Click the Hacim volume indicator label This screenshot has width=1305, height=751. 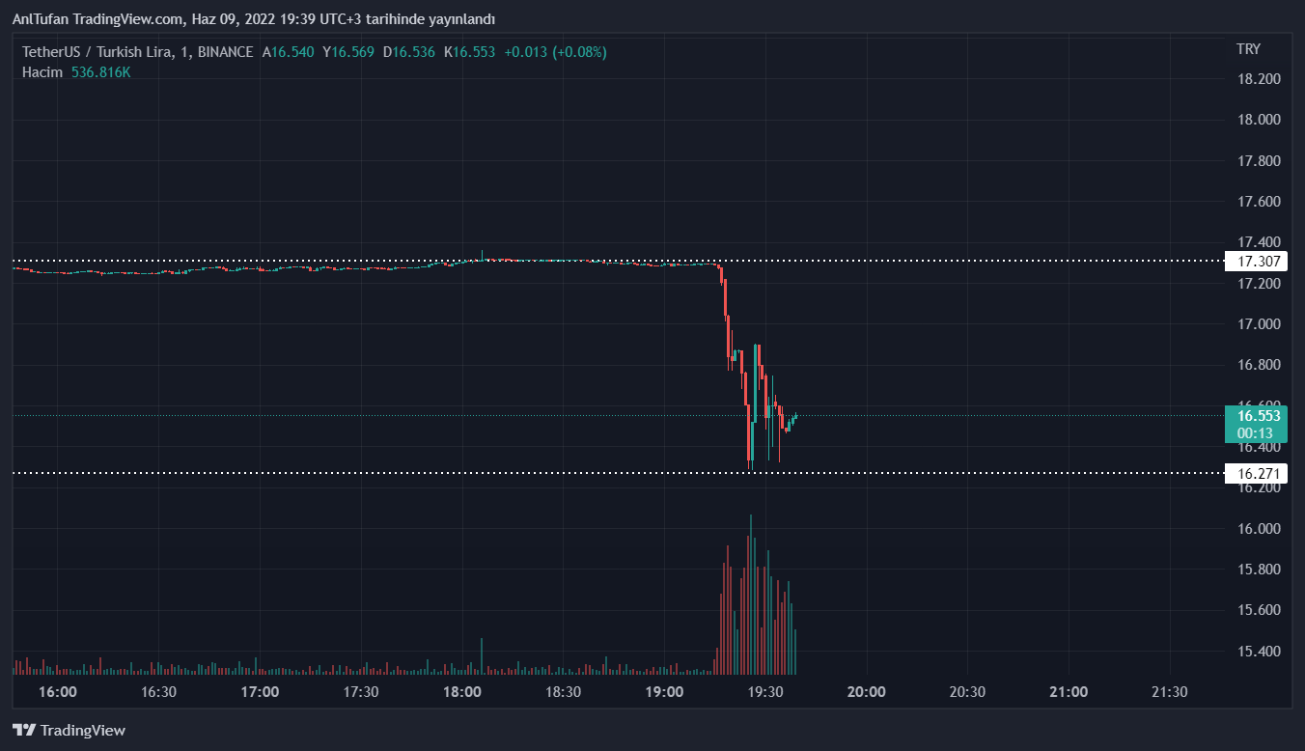point(42,72)
